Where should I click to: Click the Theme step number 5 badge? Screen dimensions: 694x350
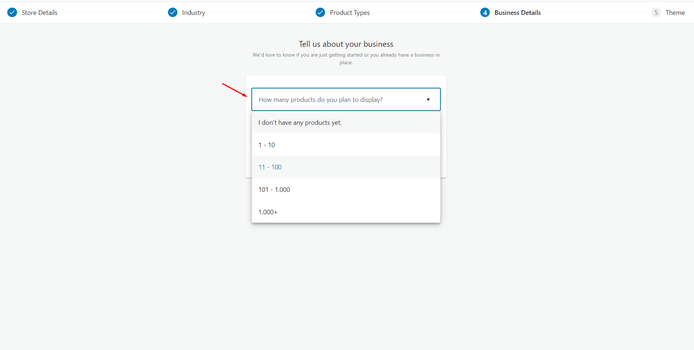pyautogui.click(x=656, y=13)
